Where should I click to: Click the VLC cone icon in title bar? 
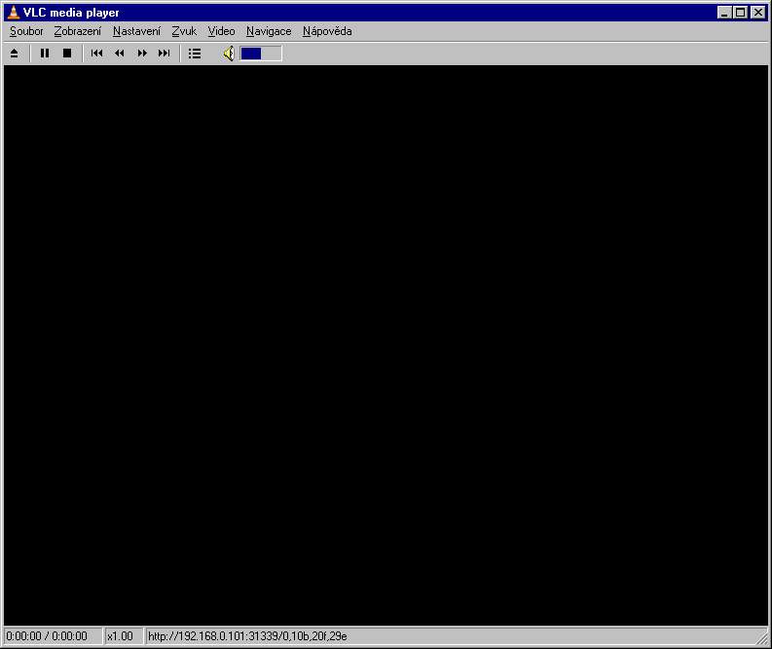coord(14,13)
